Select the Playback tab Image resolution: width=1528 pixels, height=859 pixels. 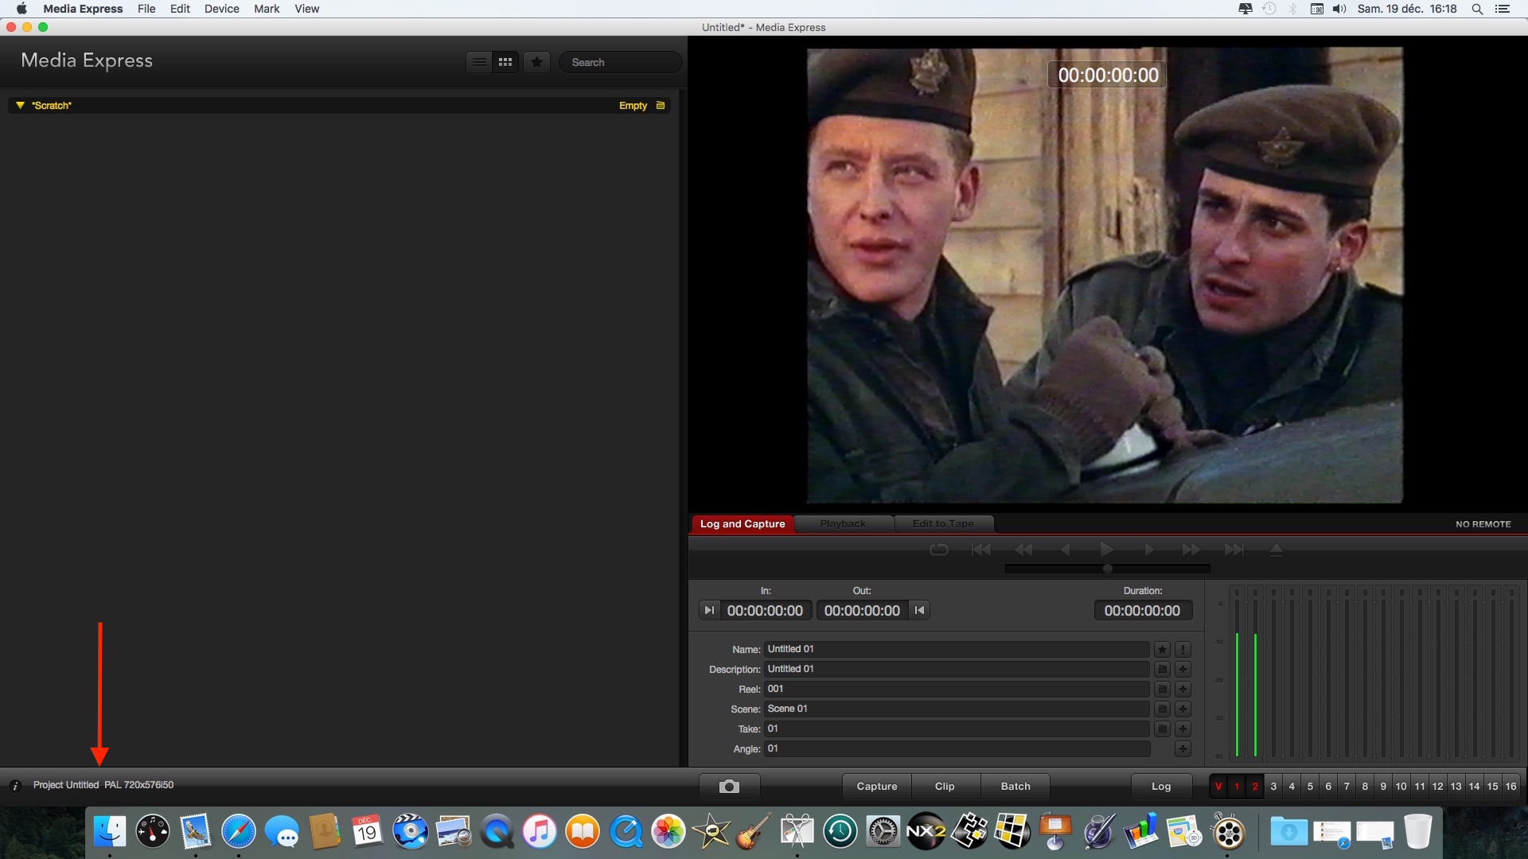pos(843,523)
